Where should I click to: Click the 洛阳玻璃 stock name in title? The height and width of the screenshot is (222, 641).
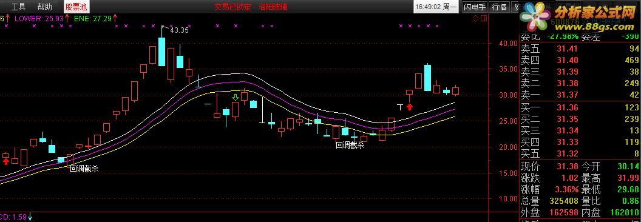[273, 7]
